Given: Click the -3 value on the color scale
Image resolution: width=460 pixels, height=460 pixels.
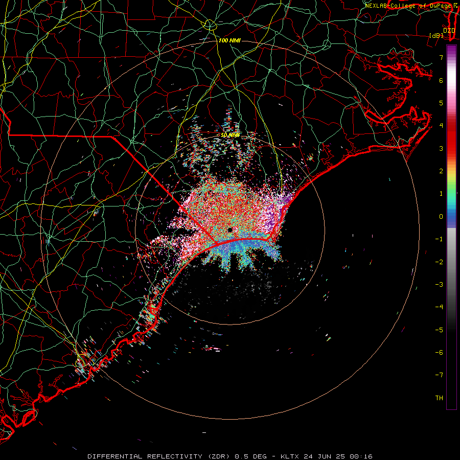Looking at the screenshot, I should [x=439, y=285].
